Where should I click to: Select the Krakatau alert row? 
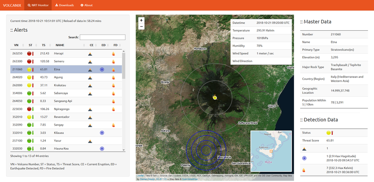66,85
